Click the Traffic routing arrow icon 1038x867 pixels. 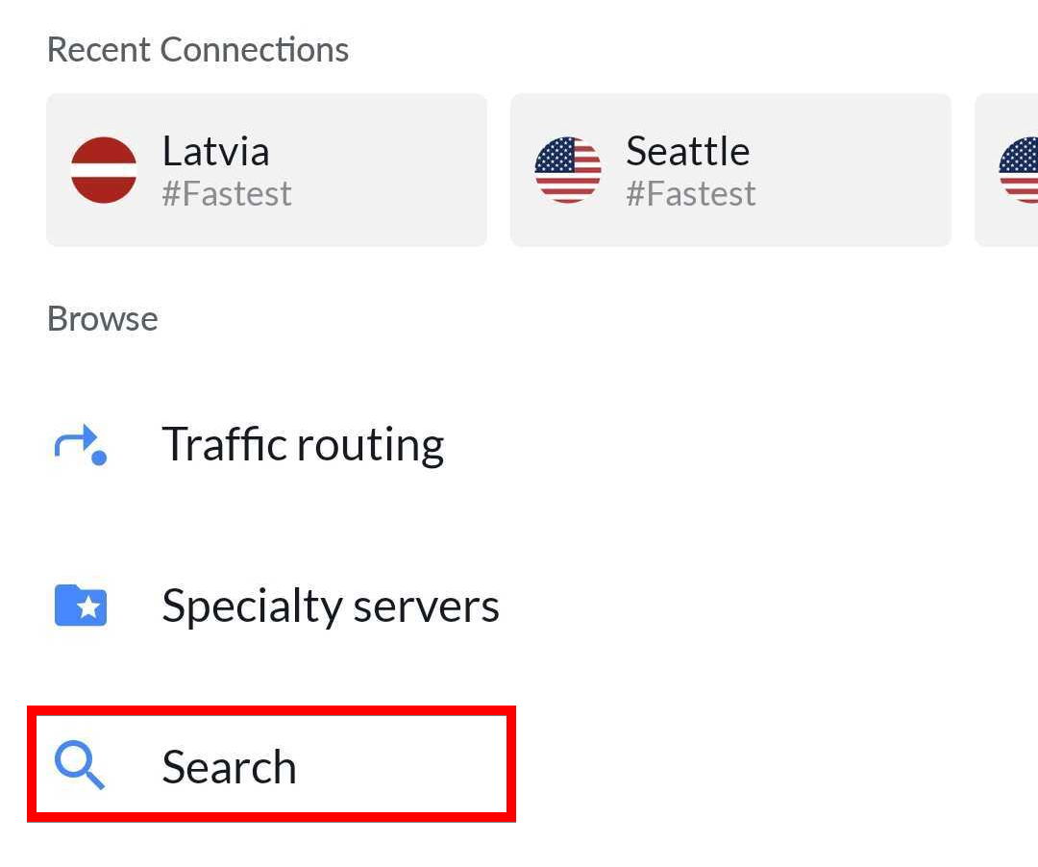tap(81, 445)
